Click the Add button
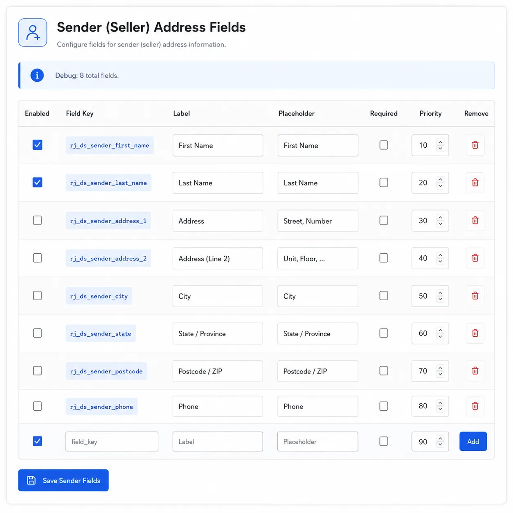Screen dimensions: 513x513 tap(473, 441)
